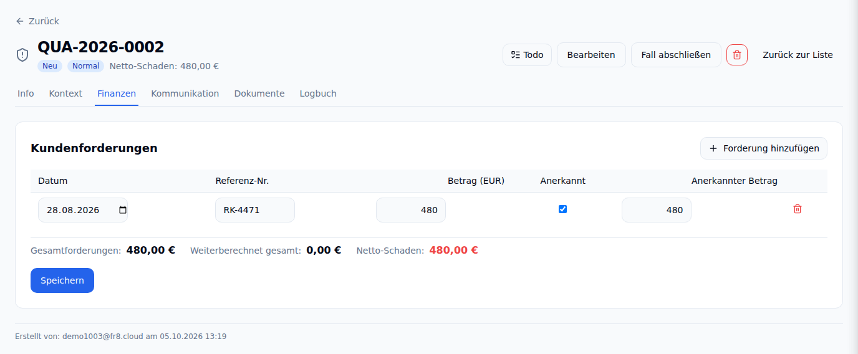This screenshot has height=354, width=858.
Task: Click the Weiterberechnet gesamt 0,00 € value
Action: tap(324, 251)
